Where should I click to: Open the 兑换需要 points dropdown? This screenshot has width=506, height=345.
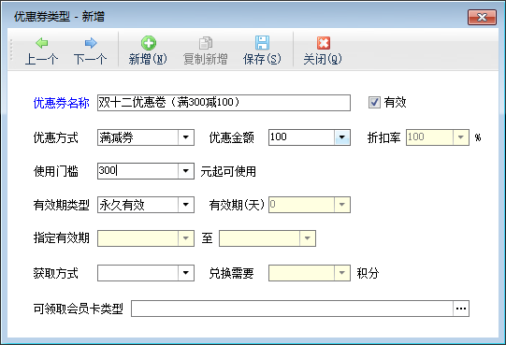coord(342,273)
